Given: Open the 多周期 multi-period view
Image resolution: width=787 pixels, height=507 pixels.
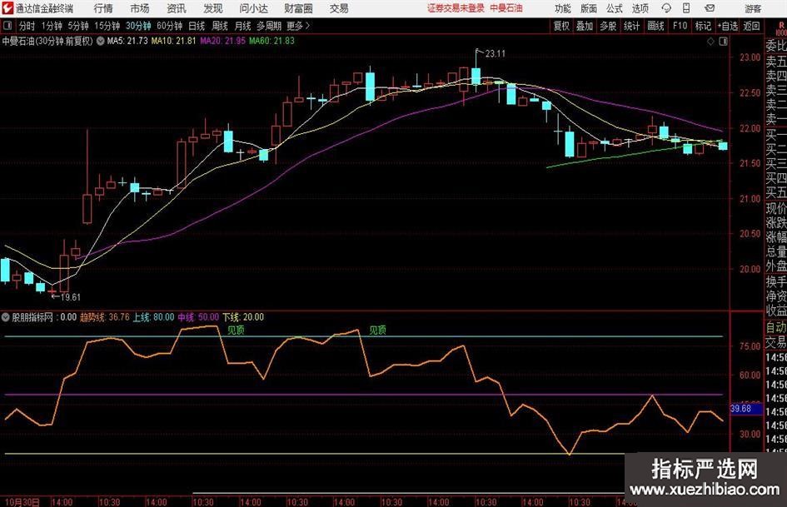Looking at the screenshot, I should 269,26.
